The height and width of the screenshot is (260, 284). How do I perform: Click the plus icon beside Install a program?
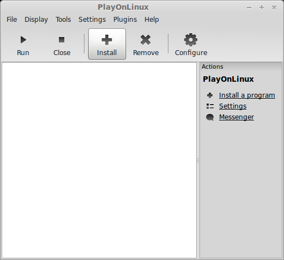click(210, 95)
